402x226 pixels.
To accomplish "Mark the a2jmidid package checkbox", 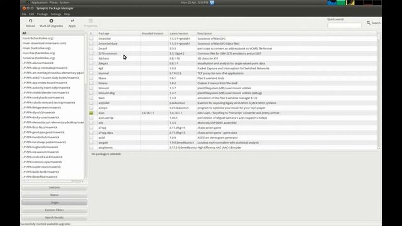I will (91, 103).
